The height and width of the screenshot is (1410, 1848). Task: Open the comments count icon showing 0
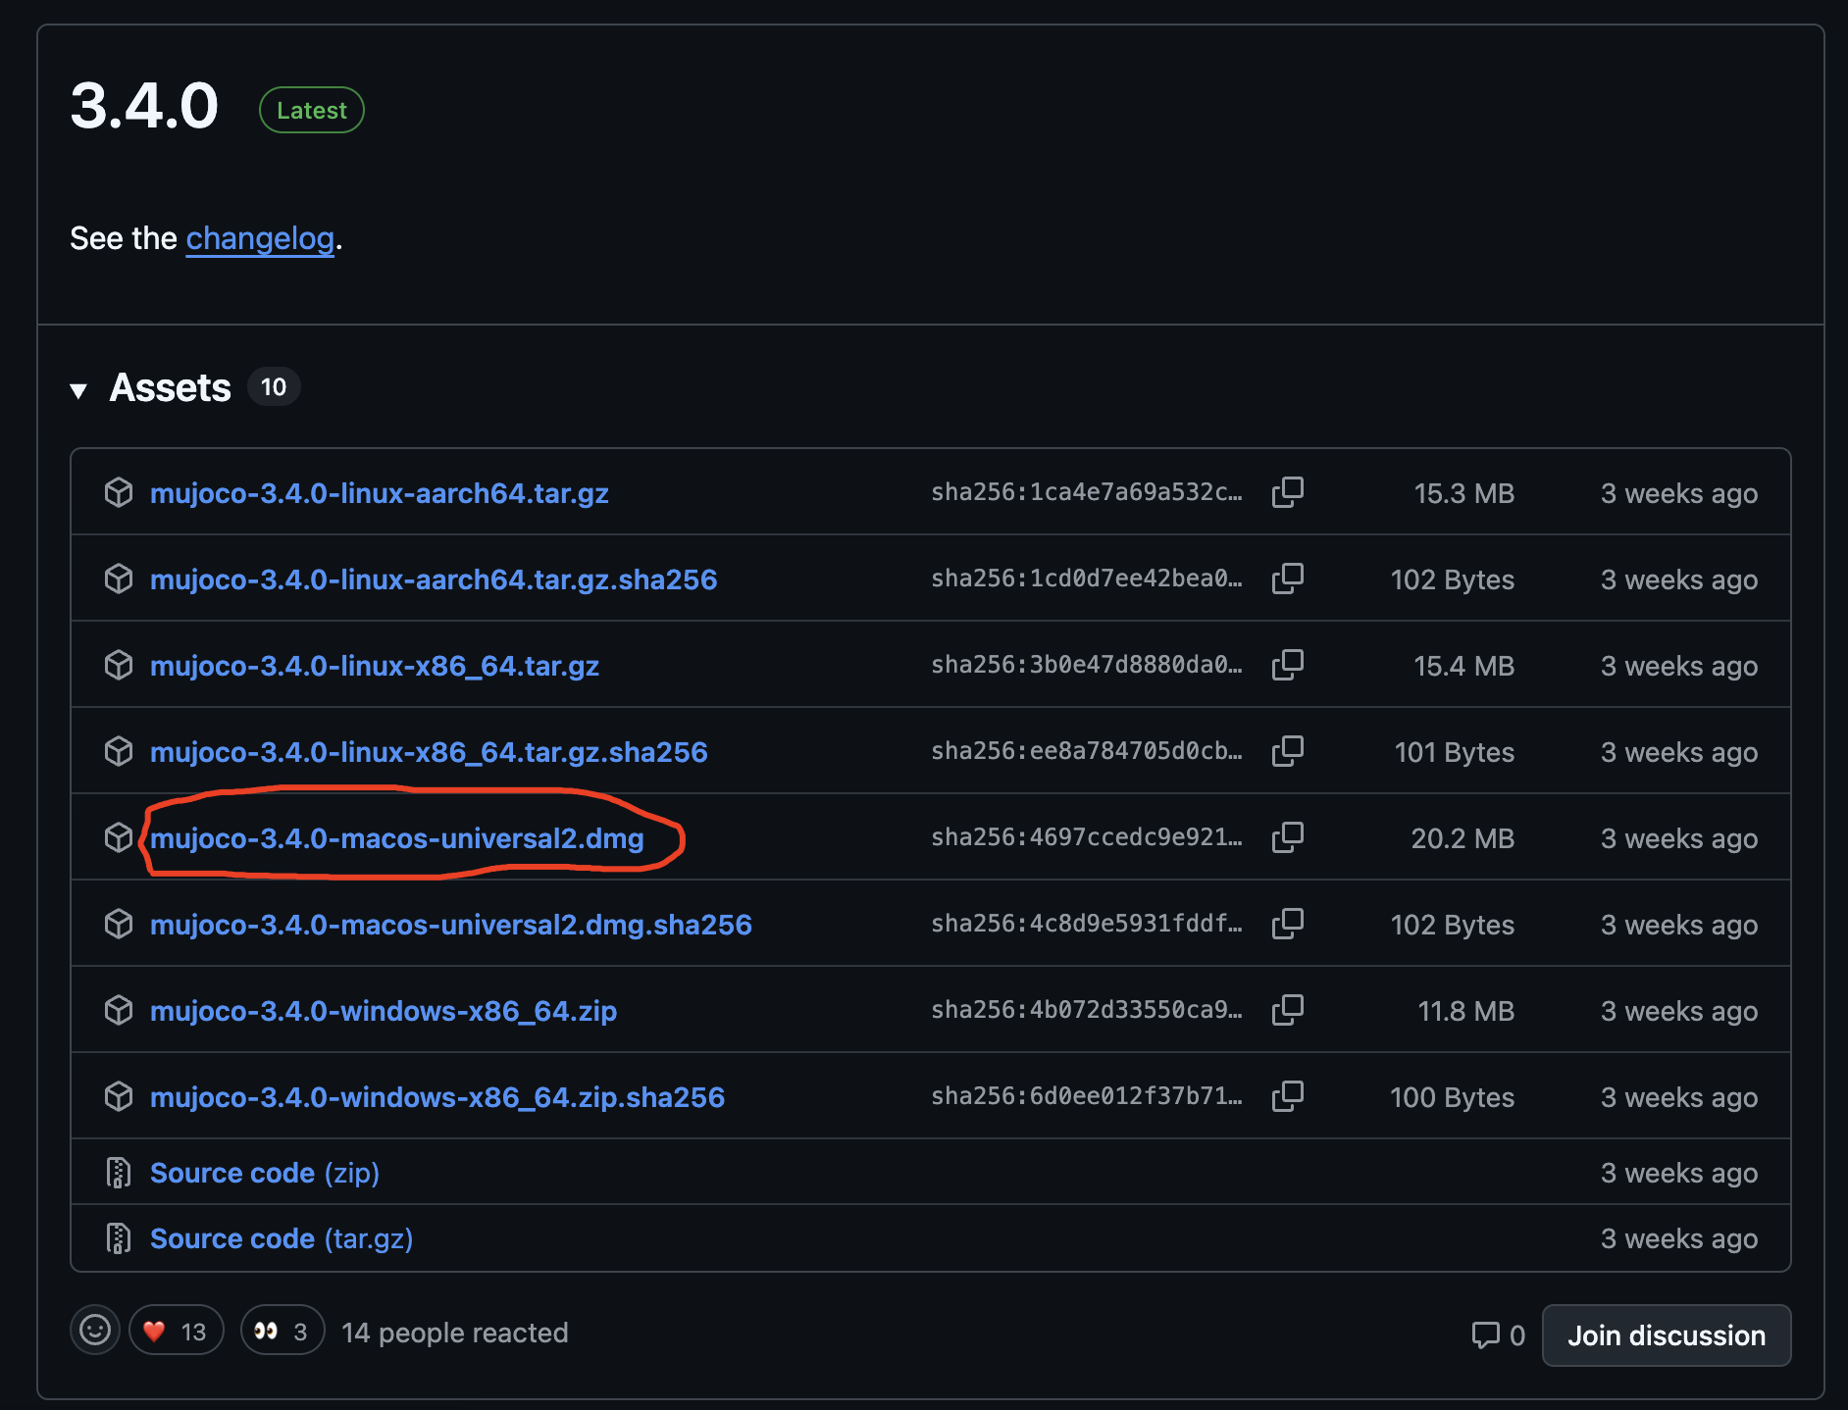click(1498, 1335)
